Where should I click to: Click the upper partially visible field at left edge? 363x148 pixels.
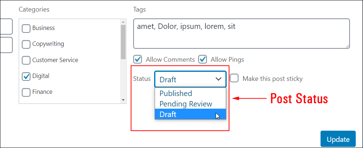pyautogui.click(x=6, y=26)
